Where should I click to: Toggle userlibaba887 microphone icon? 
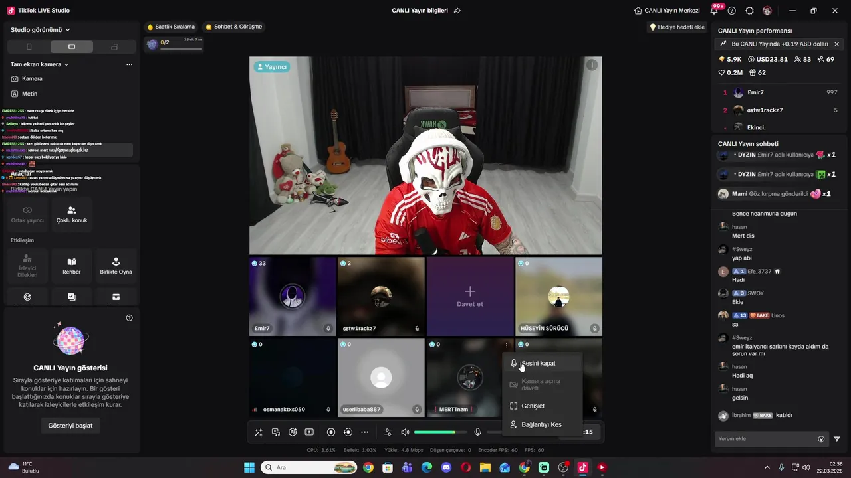(x=417, y=410)
